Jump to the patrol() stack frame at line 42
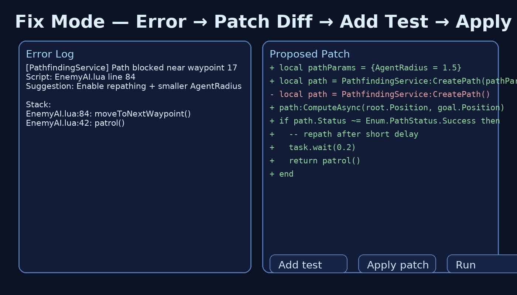The width and height of the screenshot is (517, 295). tap(75, 123)
